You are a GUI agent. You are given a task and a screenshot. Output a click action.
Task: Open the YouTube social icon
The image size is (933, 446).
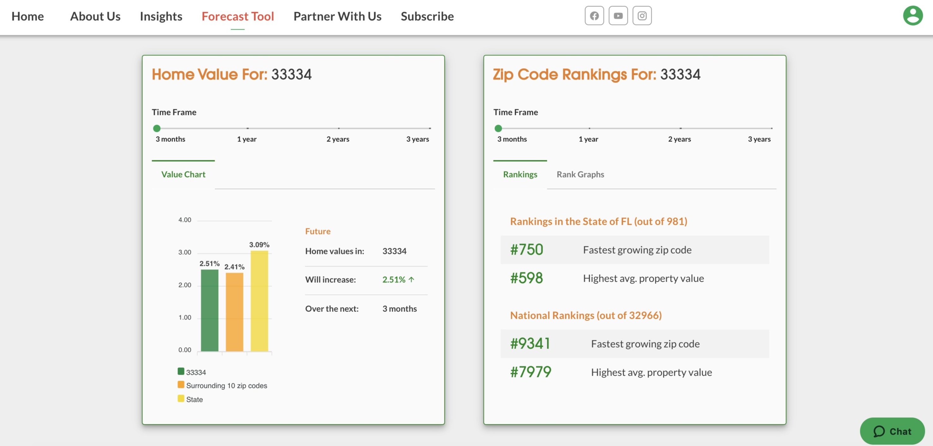(618, 15)
